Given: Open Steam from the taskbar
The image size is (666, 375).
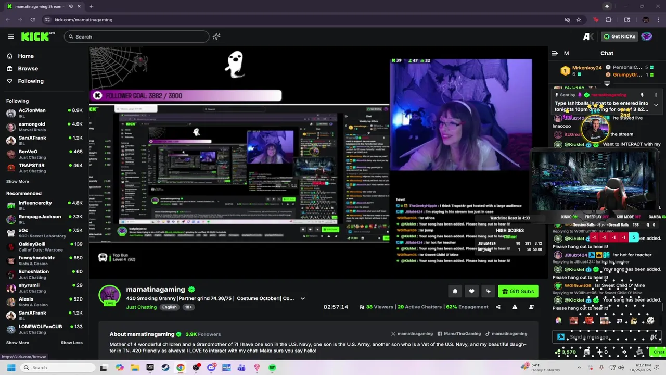Looking at the screenshot, I should coord(165,368).
